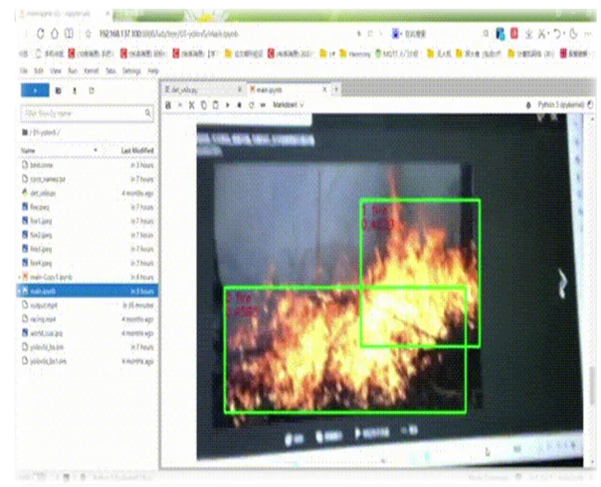Open the Kernel menu

(91, 71)
